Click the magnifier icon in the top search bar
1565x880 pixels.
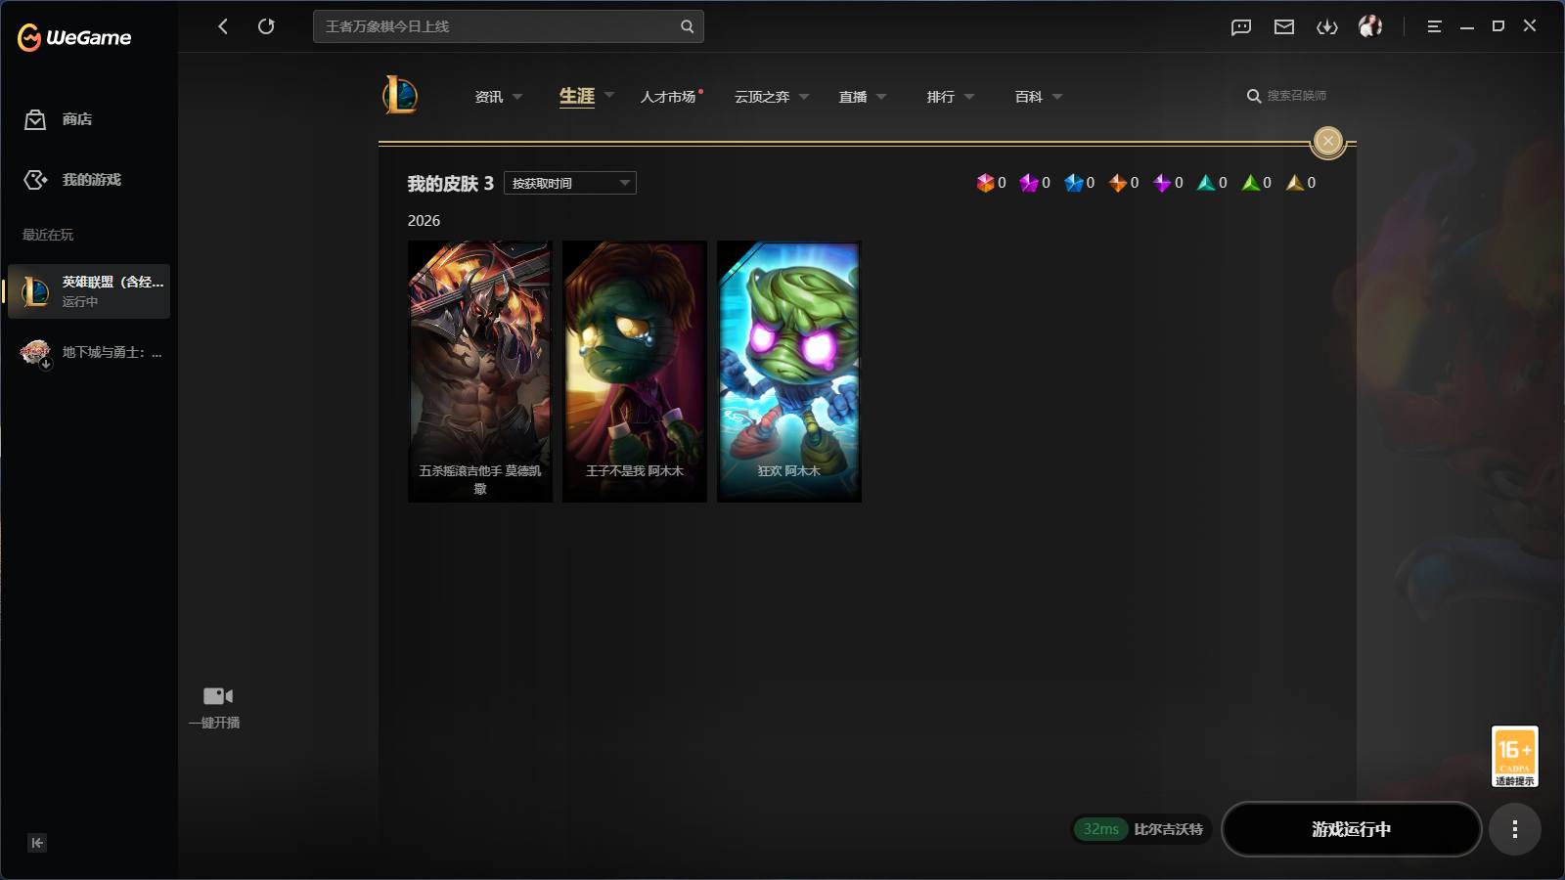[687, 26]
